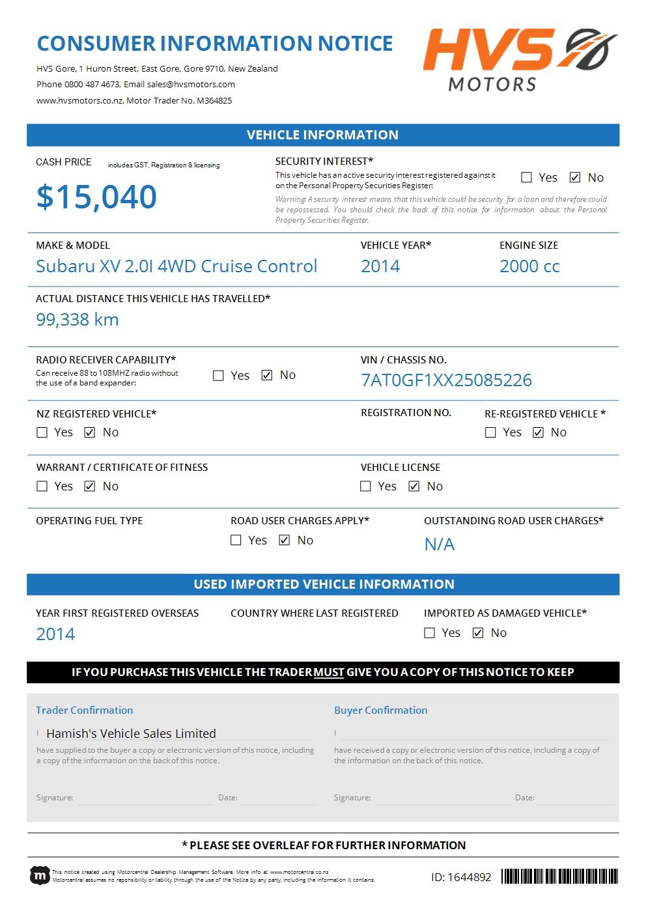Viewport: 646px width, 913px height.
Task: Uncheck No for Imported as Damaged Vehicle
Action: [478, 633]
